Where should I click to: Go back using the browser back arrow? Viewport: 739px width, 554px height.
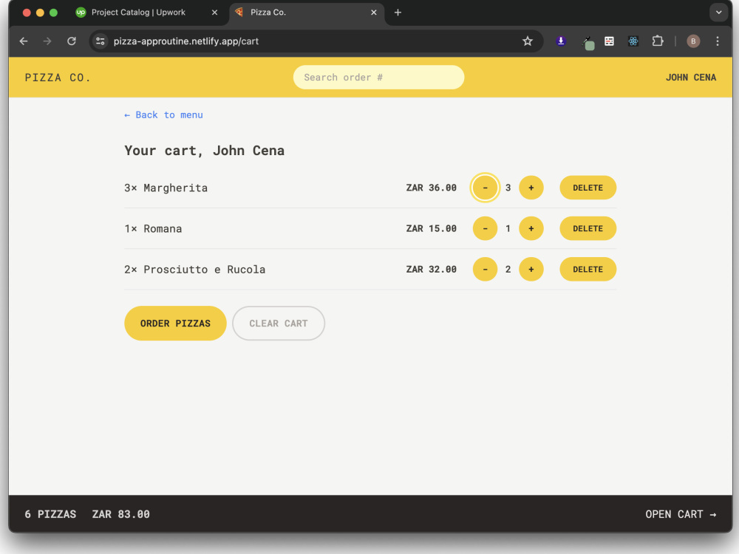tap(24, 41)
